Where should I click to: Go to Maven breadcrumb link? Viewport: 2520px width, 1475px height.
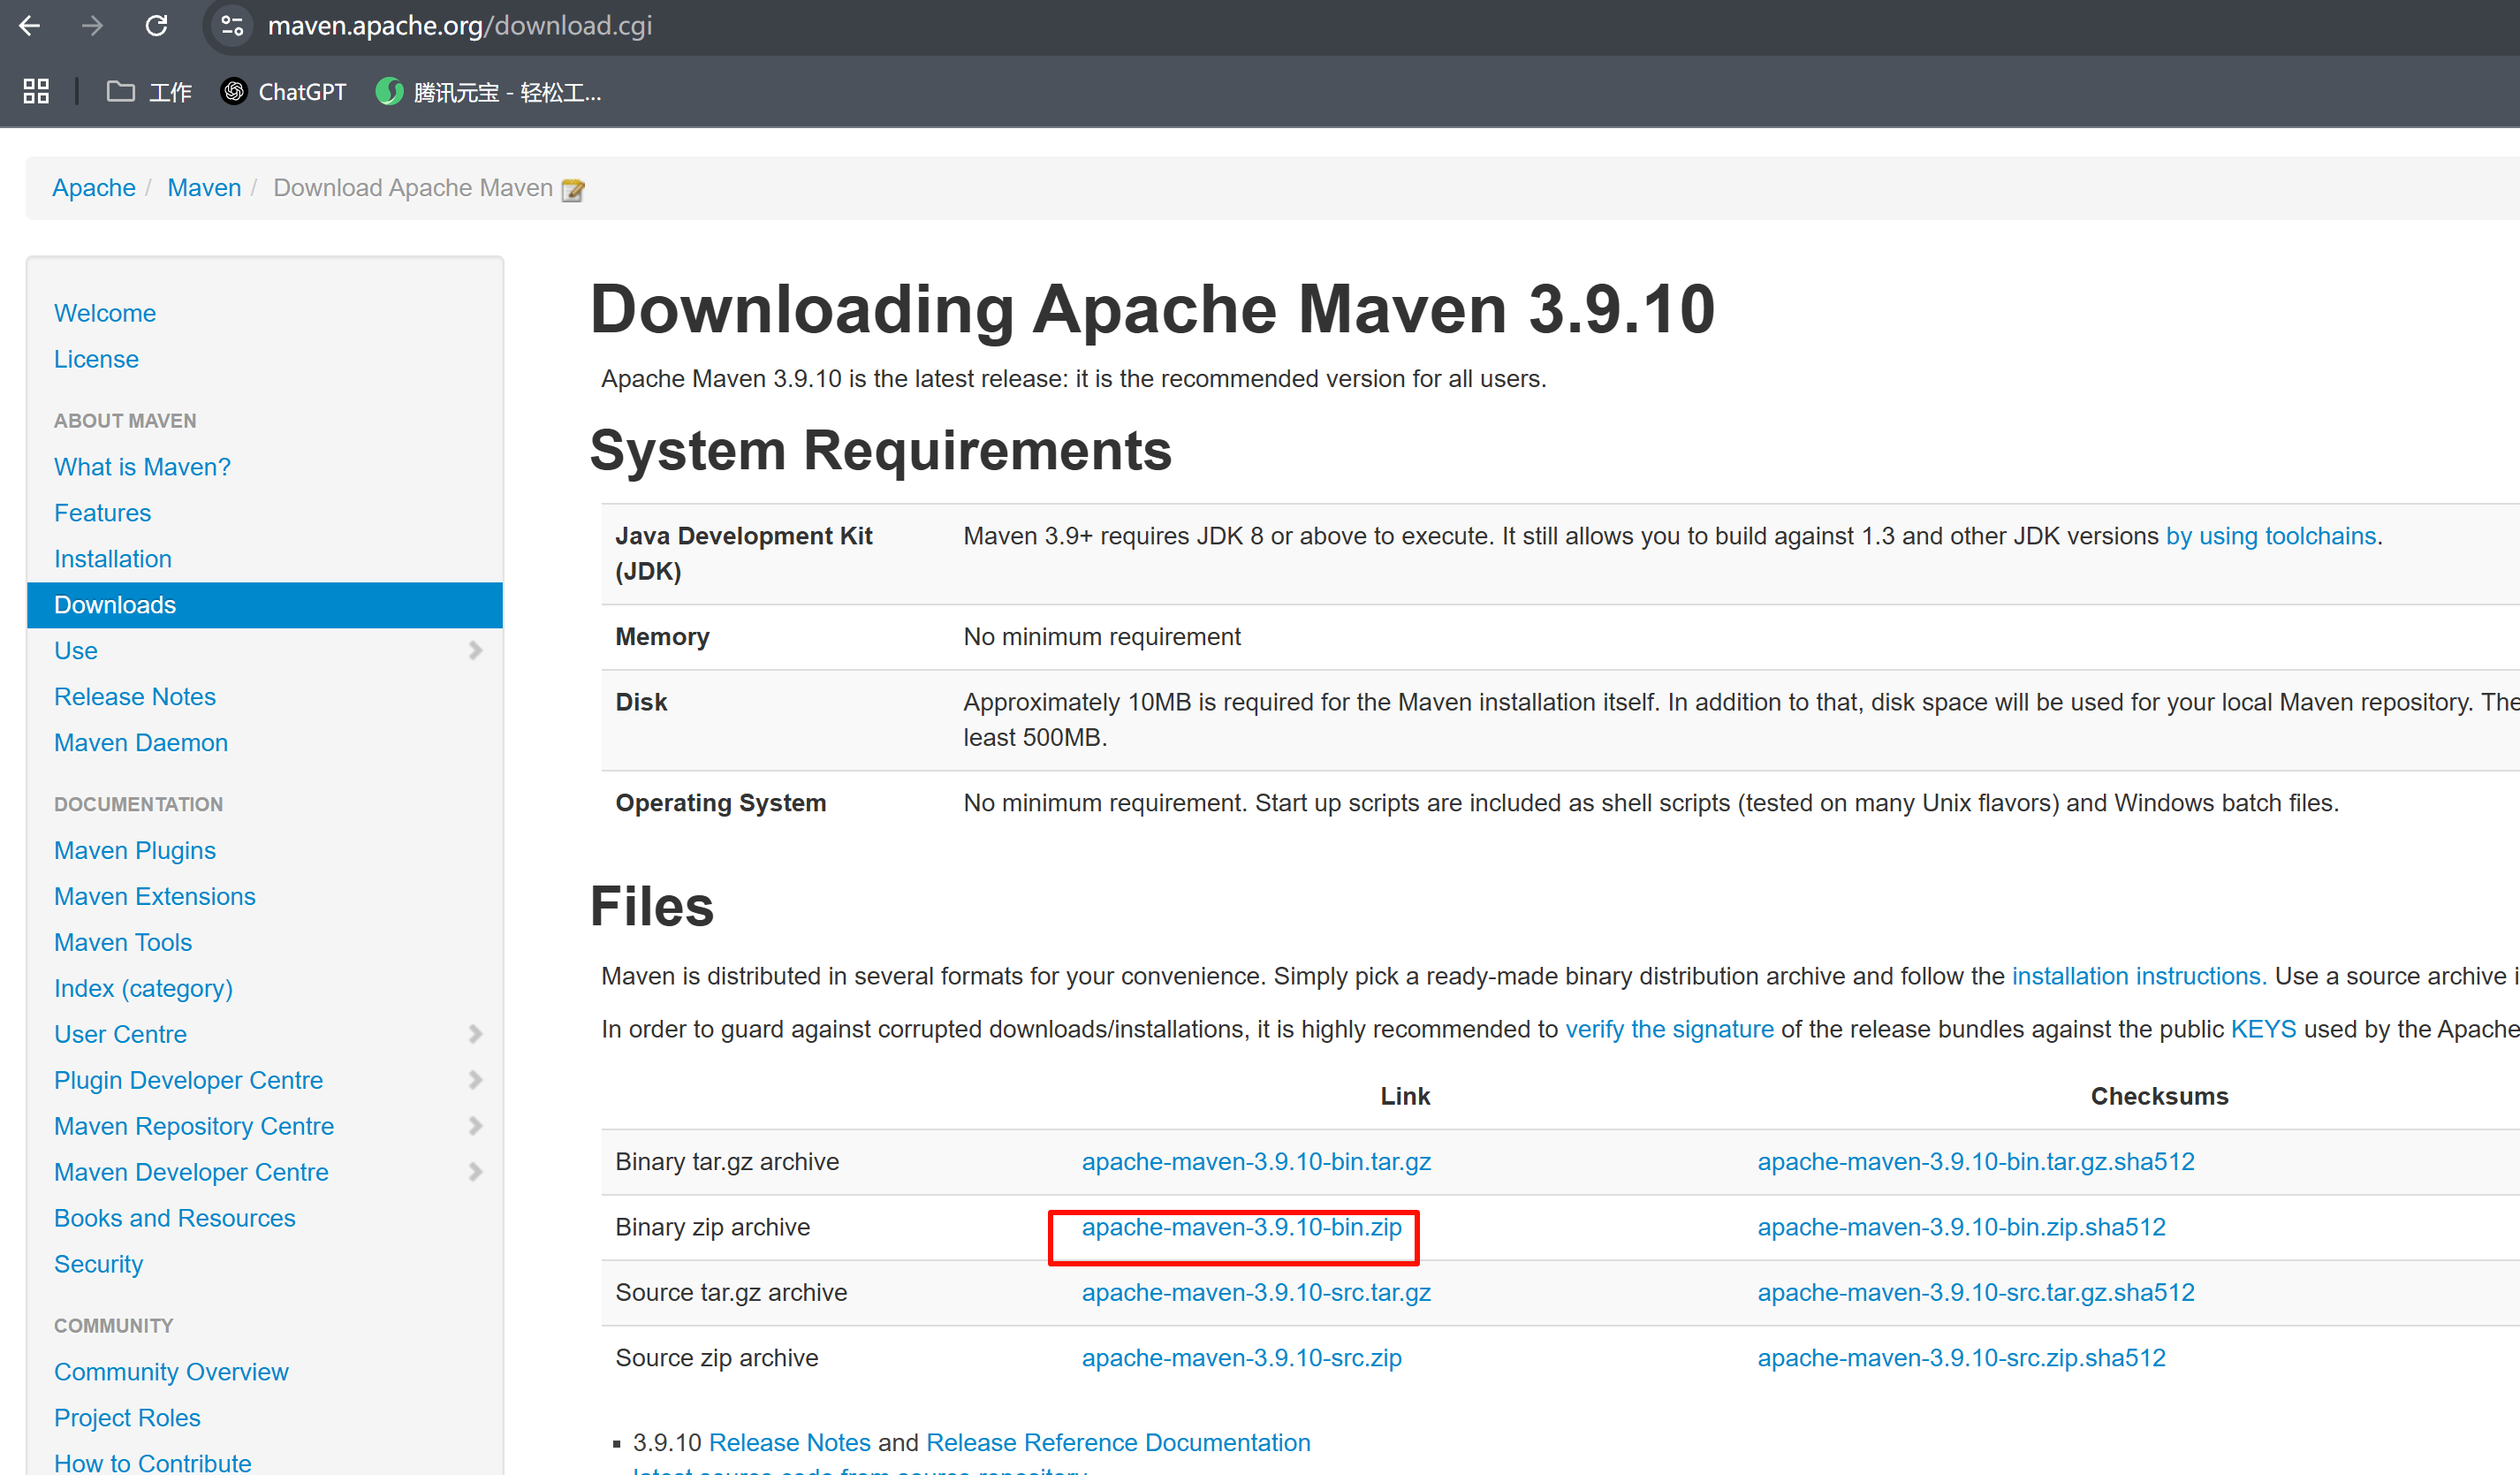[x=204, y=188]
